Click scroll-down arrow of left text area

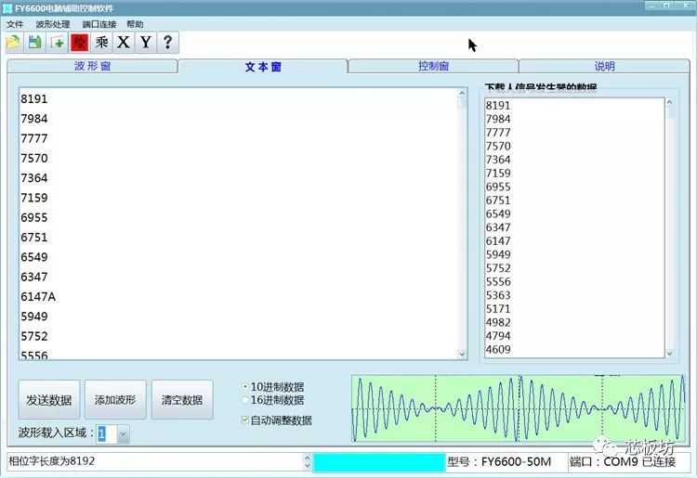[x=462, y=354]
